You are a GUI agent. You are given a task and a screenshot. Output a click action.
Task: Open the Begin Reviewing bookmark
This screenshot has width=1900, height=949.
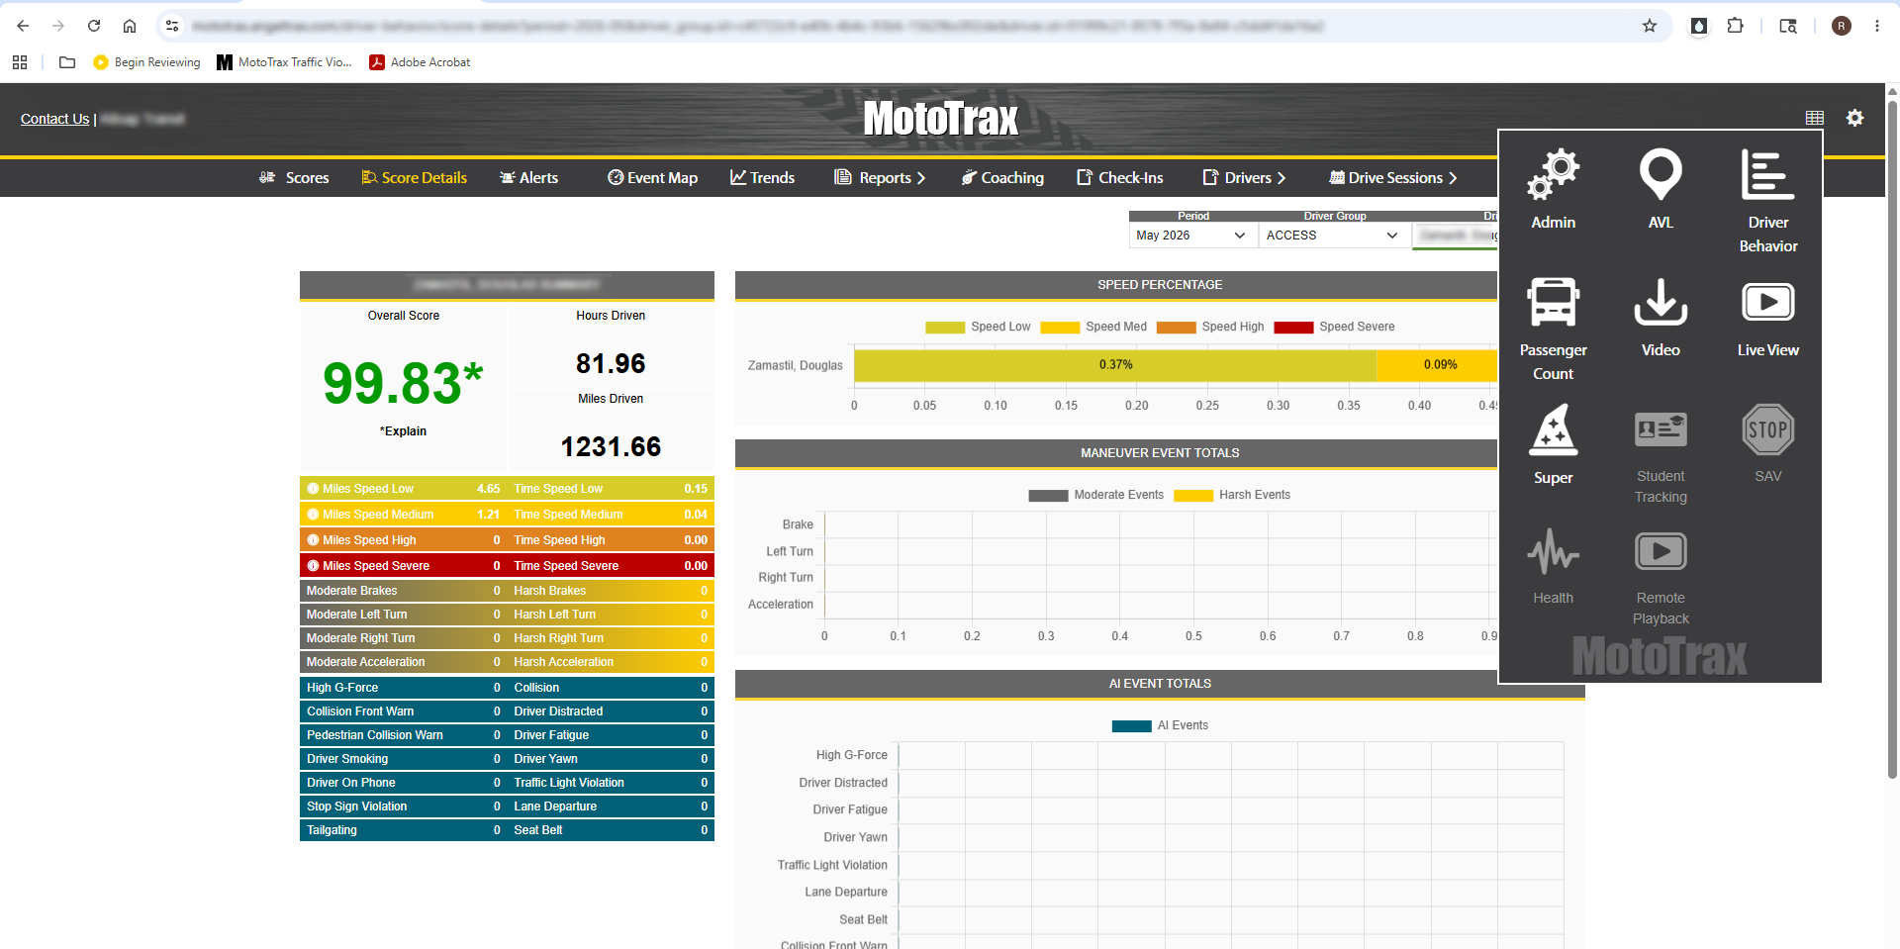(x=146, y=62)
